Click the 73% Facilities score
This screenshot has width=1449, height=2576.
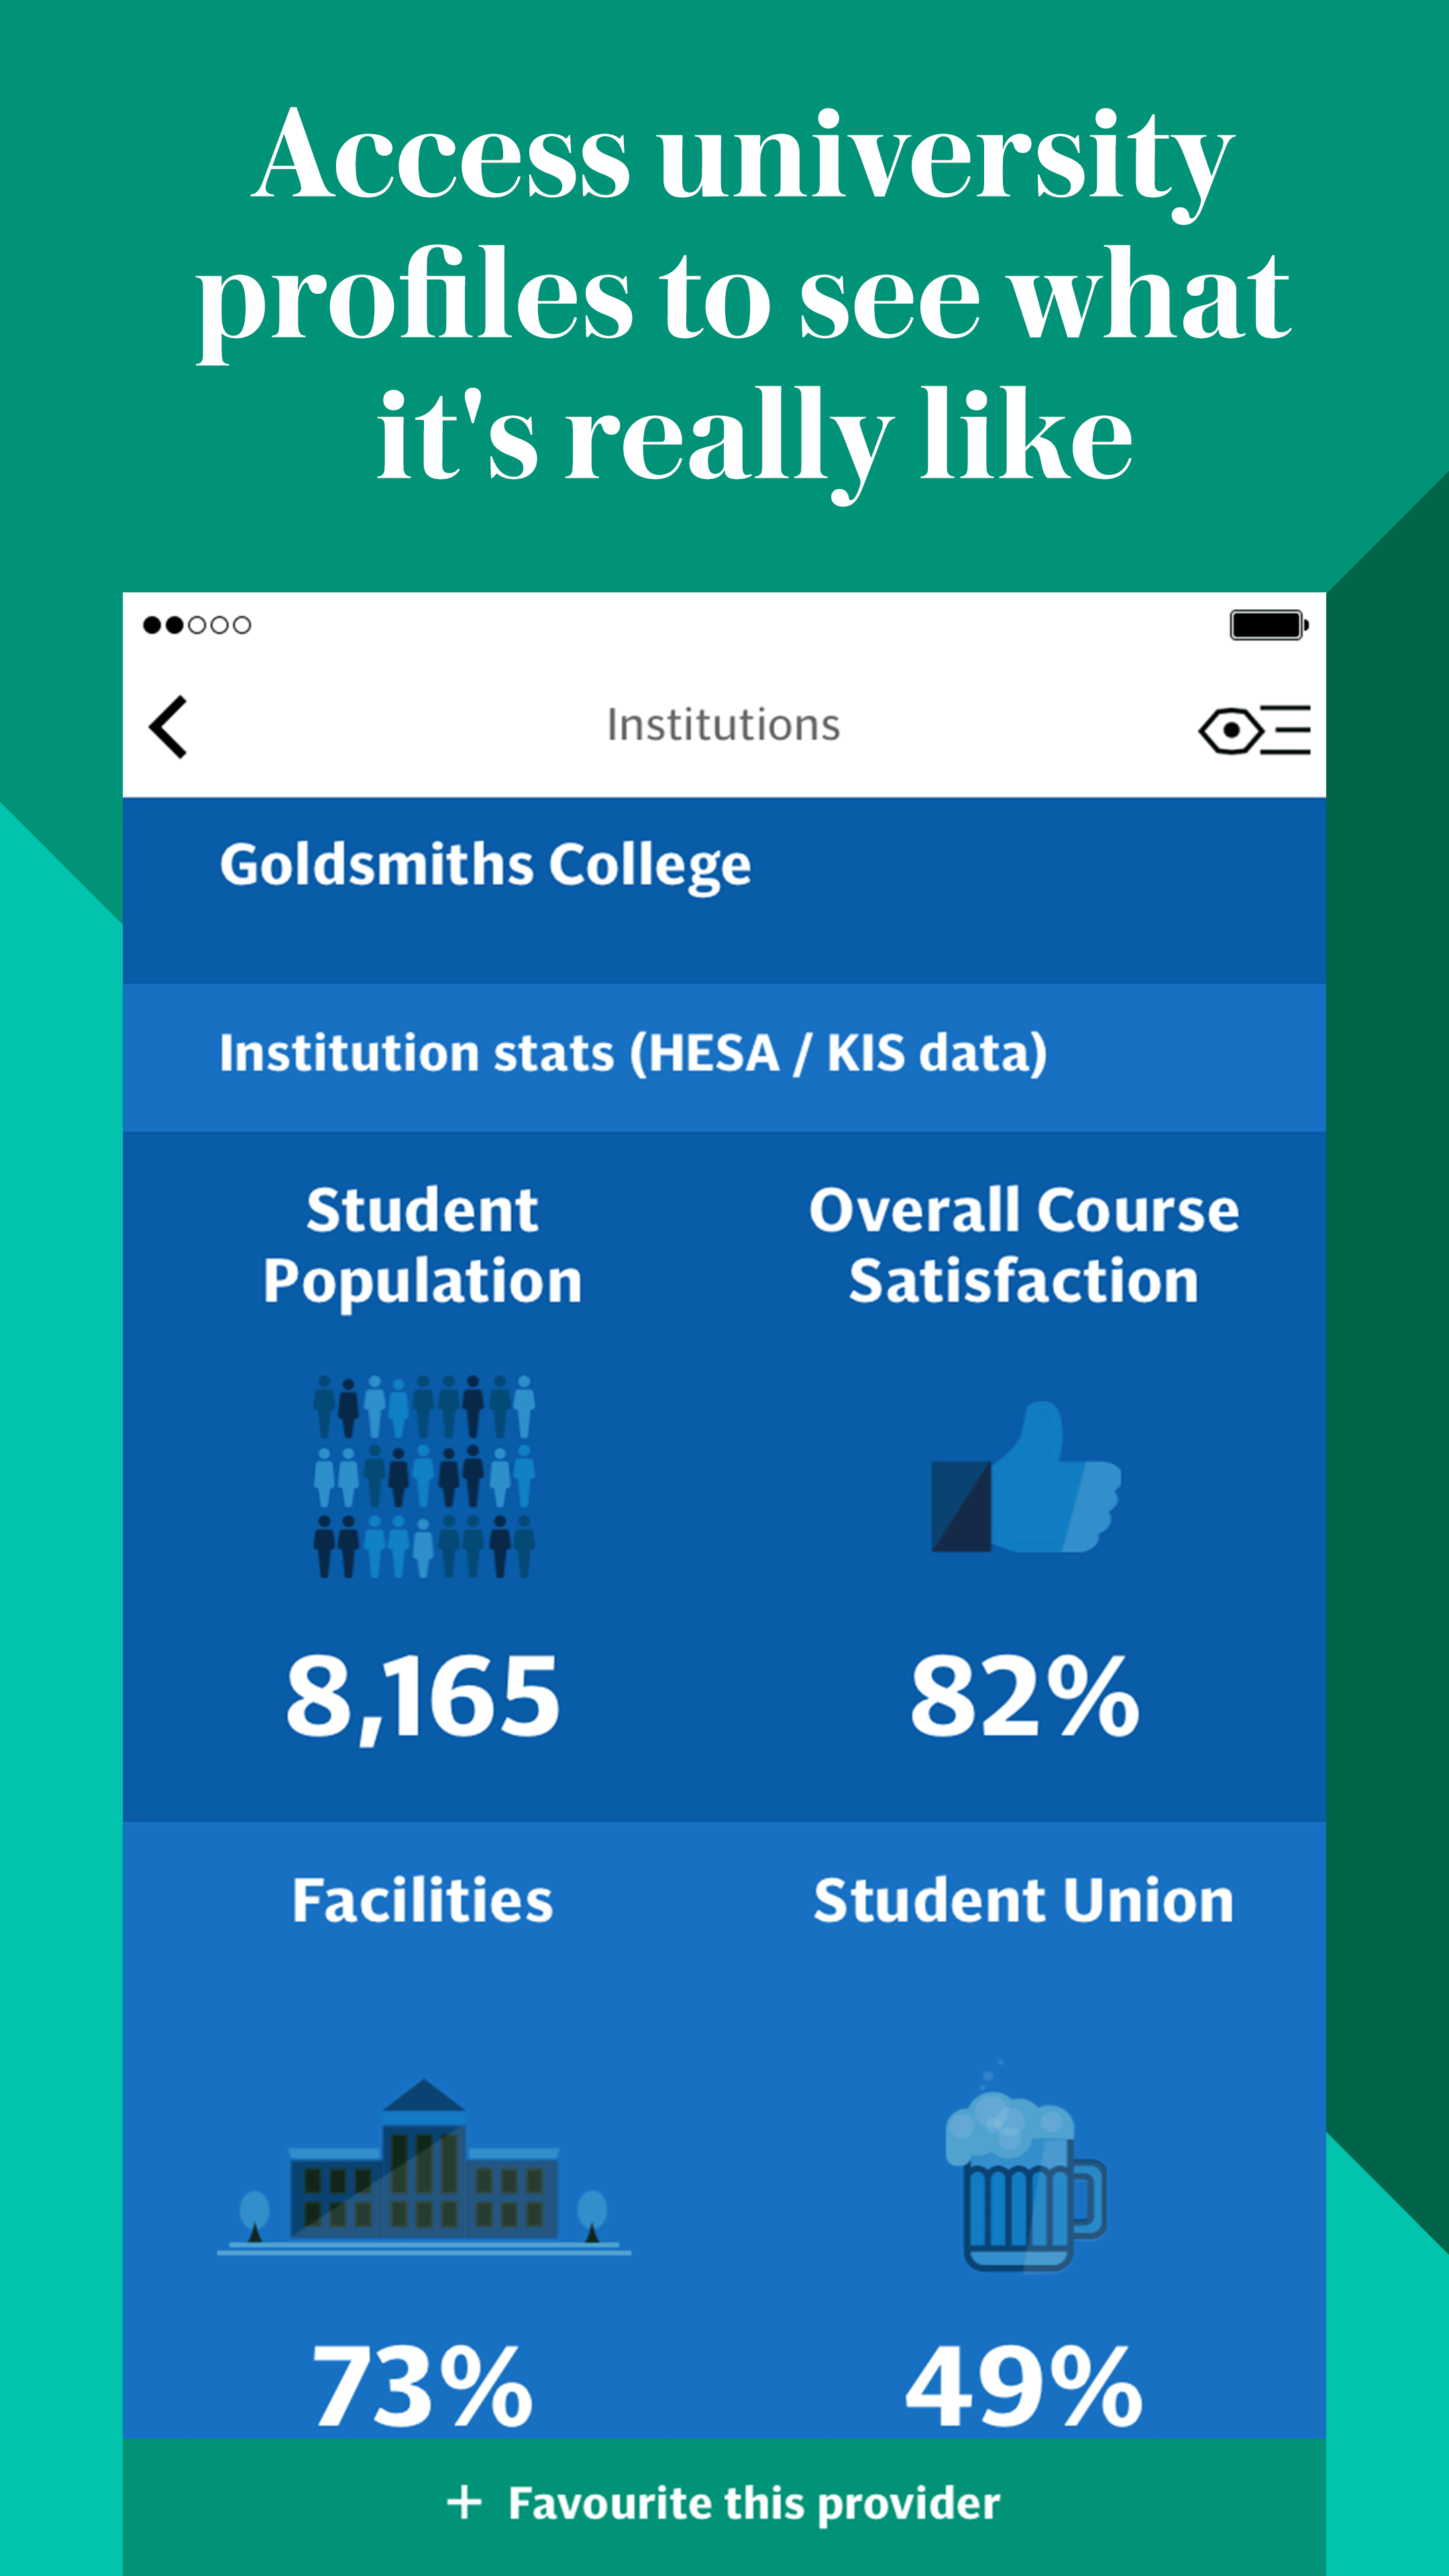coord(423,2388)
